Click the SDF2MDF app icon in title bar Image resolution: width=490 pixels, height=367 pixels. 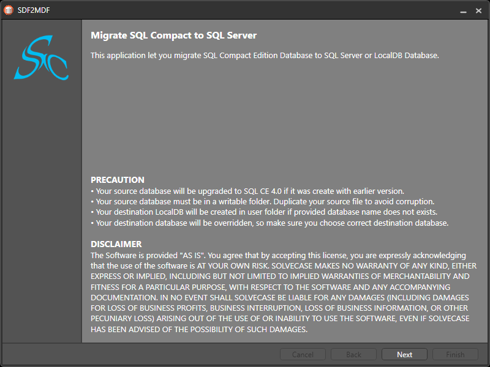tap(9, 10)
